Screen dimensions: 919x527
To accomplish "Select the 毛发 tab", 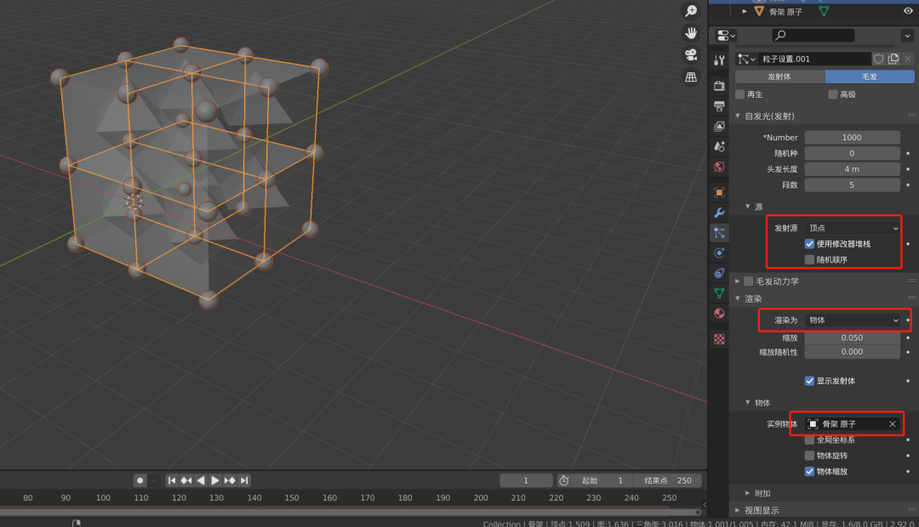I will (x=870, y=76).
